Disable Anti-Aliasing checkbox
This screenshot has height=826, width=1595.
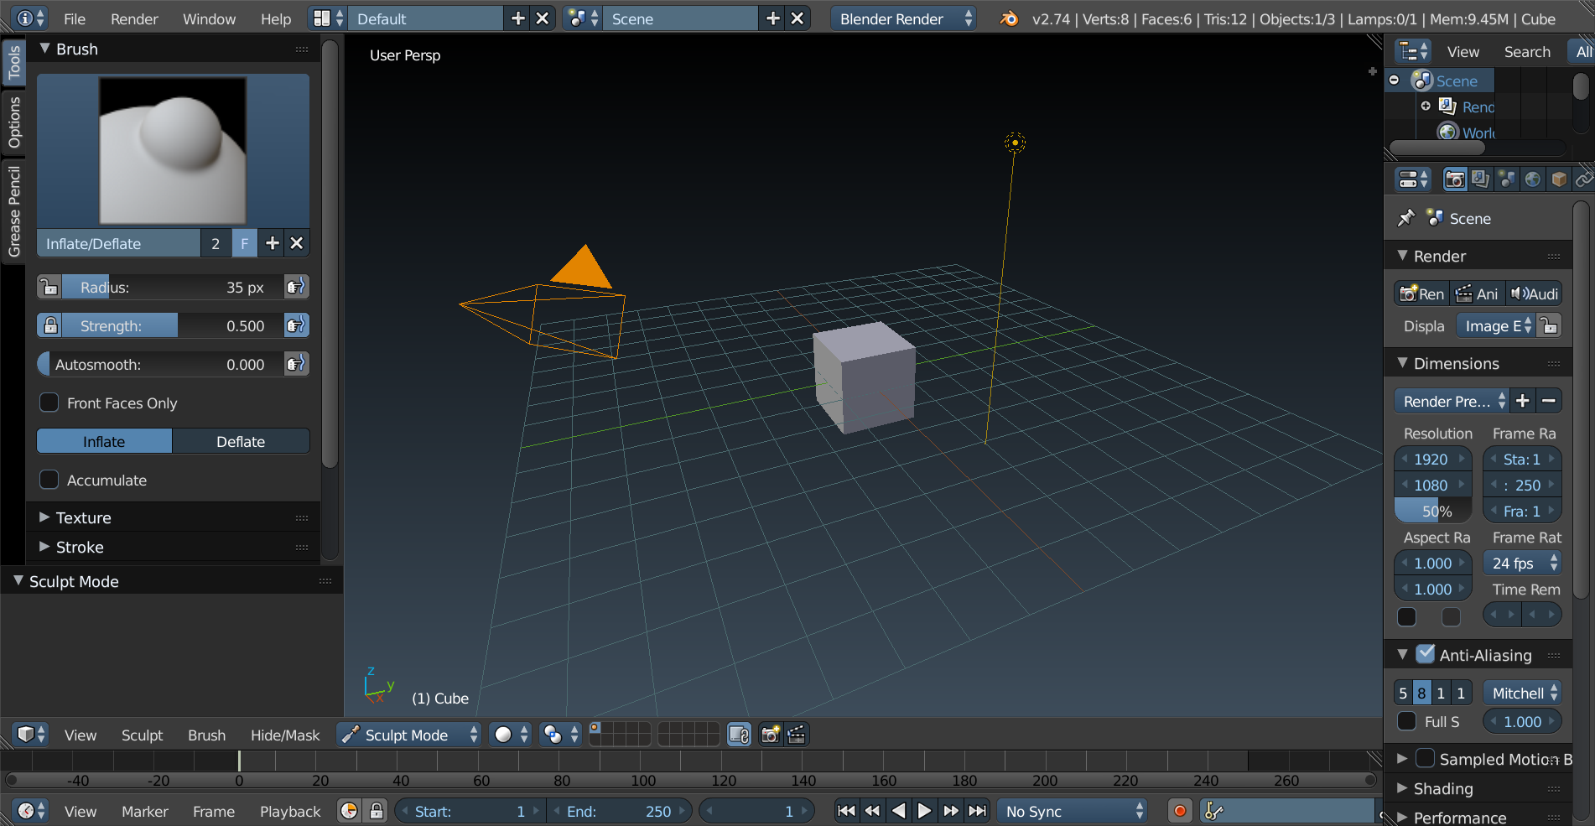click(1426, 654)
